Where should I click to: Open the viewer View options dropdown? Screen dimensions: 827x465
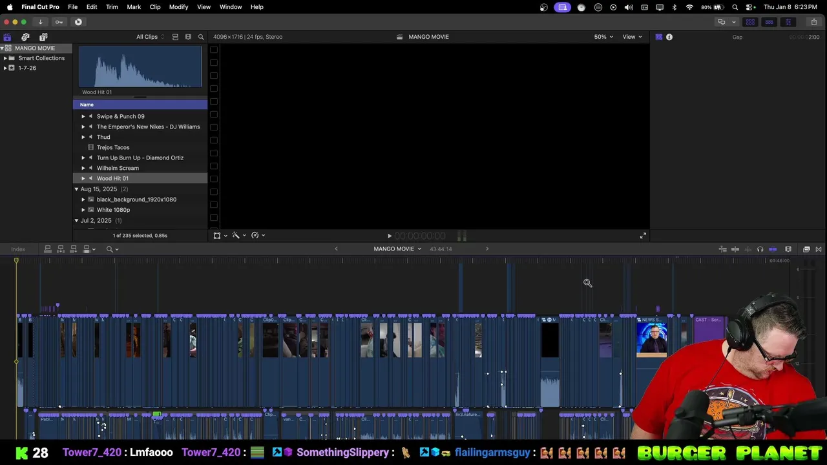click(632, 37)
